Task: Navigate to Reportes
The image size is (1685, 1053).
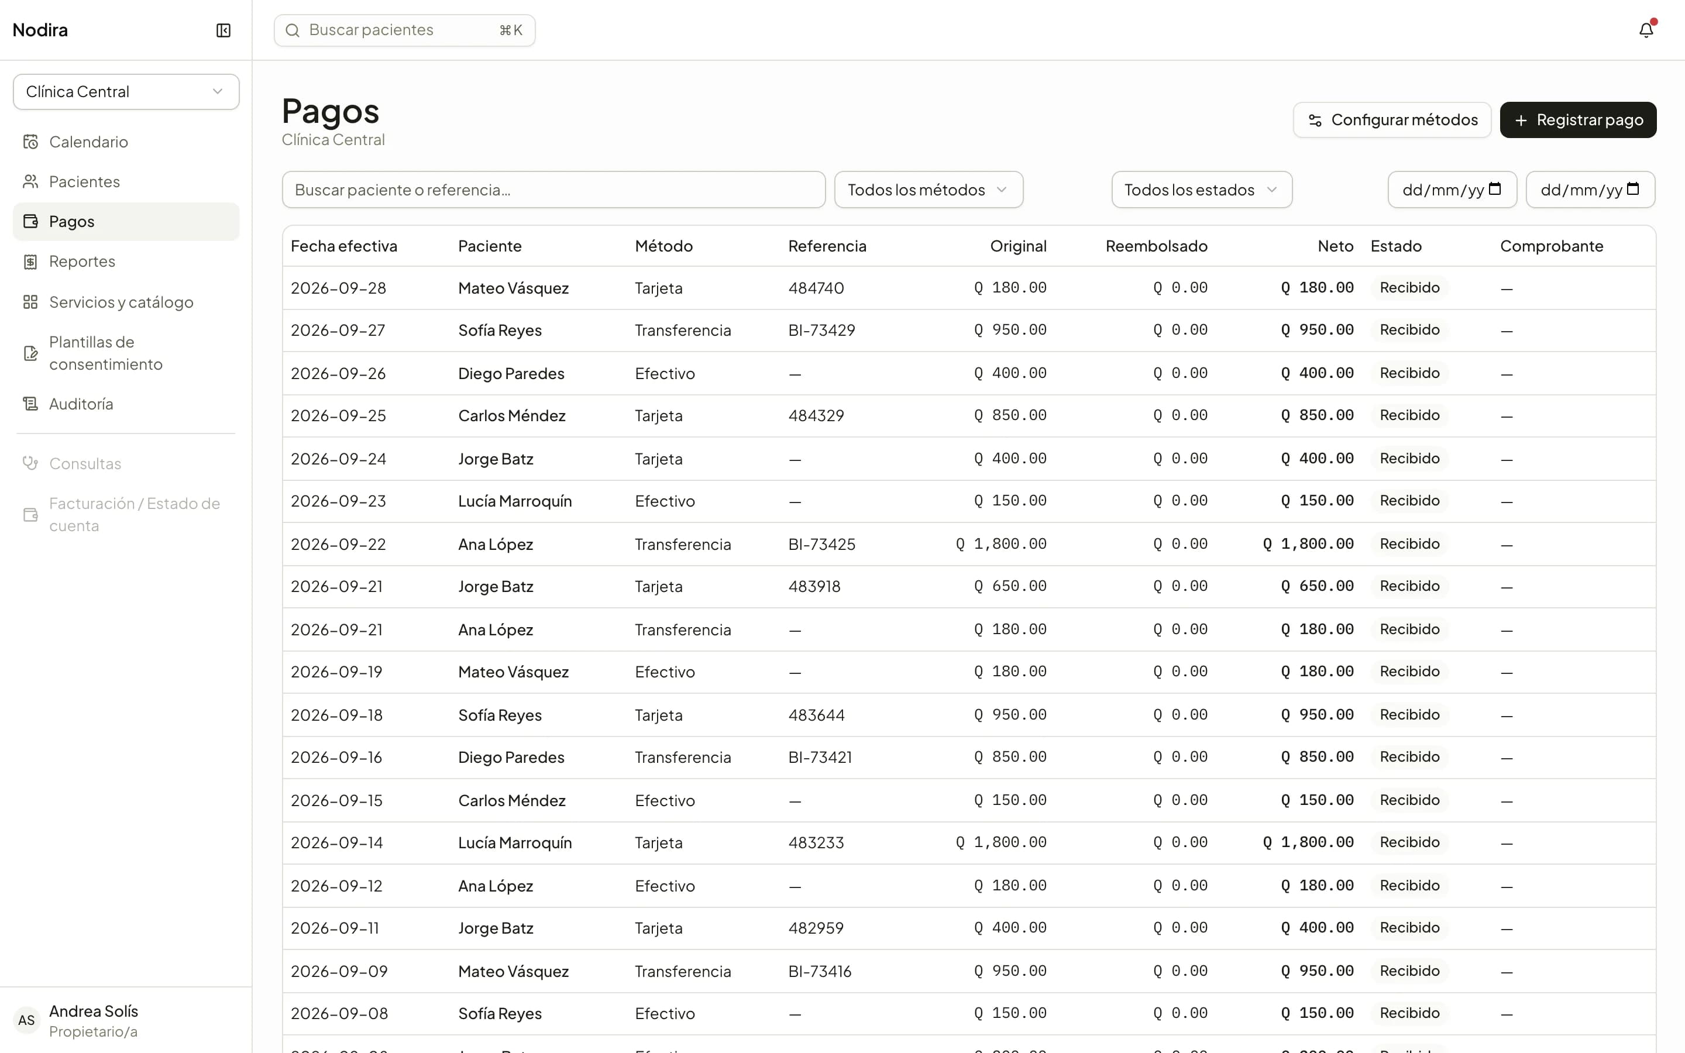Action: 126,262
